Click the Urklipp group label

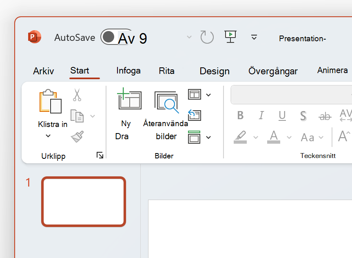pos(53,156)
